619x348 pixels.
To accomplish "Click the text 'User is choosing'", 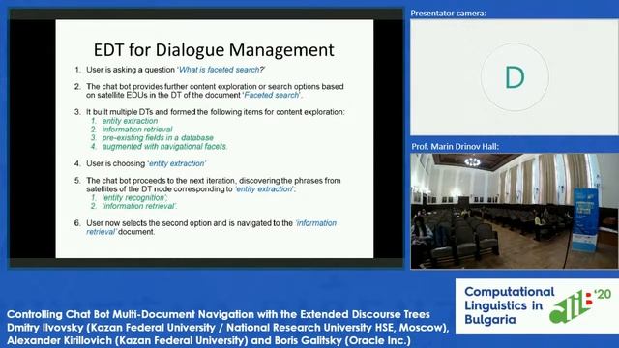I will click(116, 163).
